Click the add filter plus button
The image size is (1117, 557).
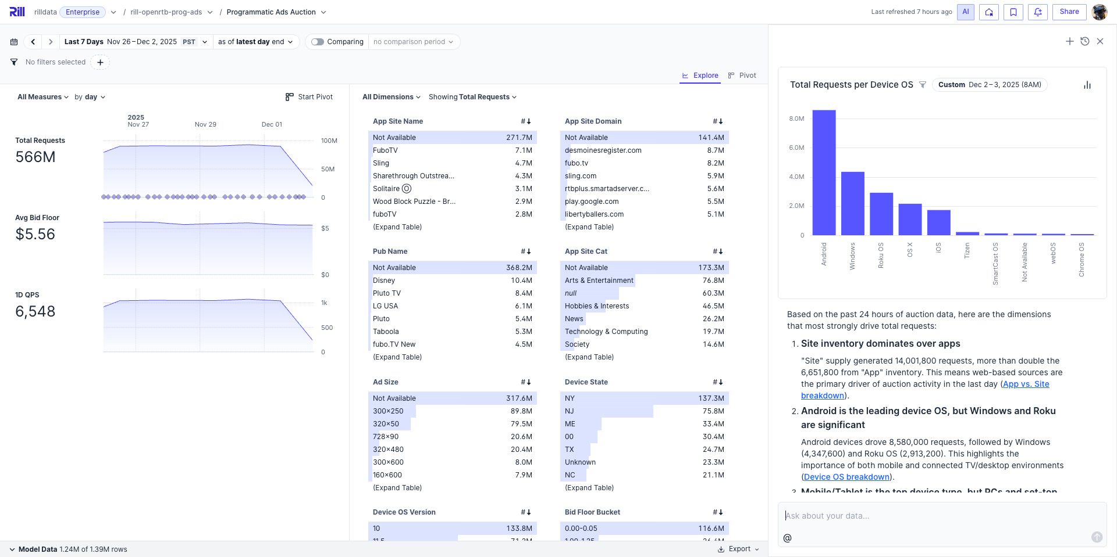(x=100, y=62)
